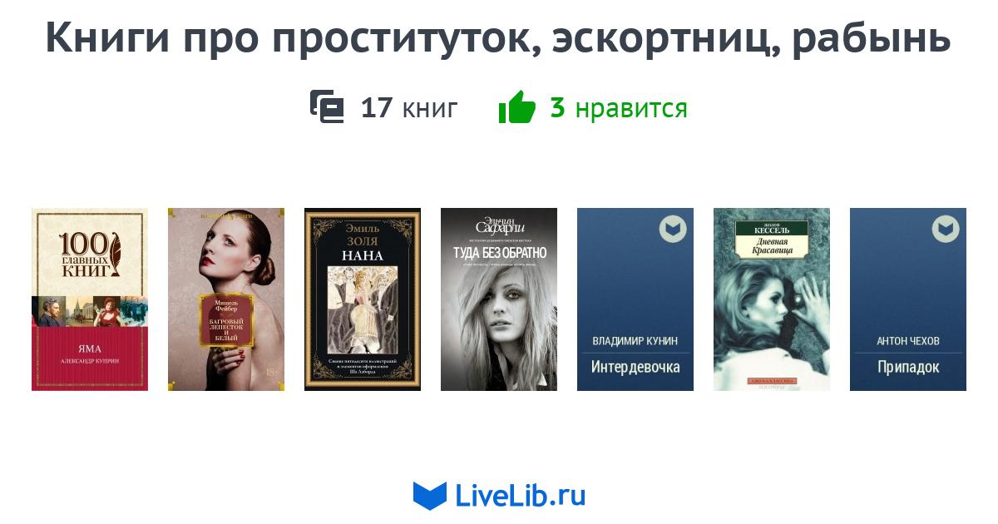Open the Дневная красавица cover
Viewport: 998px width, 524px height.
[x=772, y=299]
